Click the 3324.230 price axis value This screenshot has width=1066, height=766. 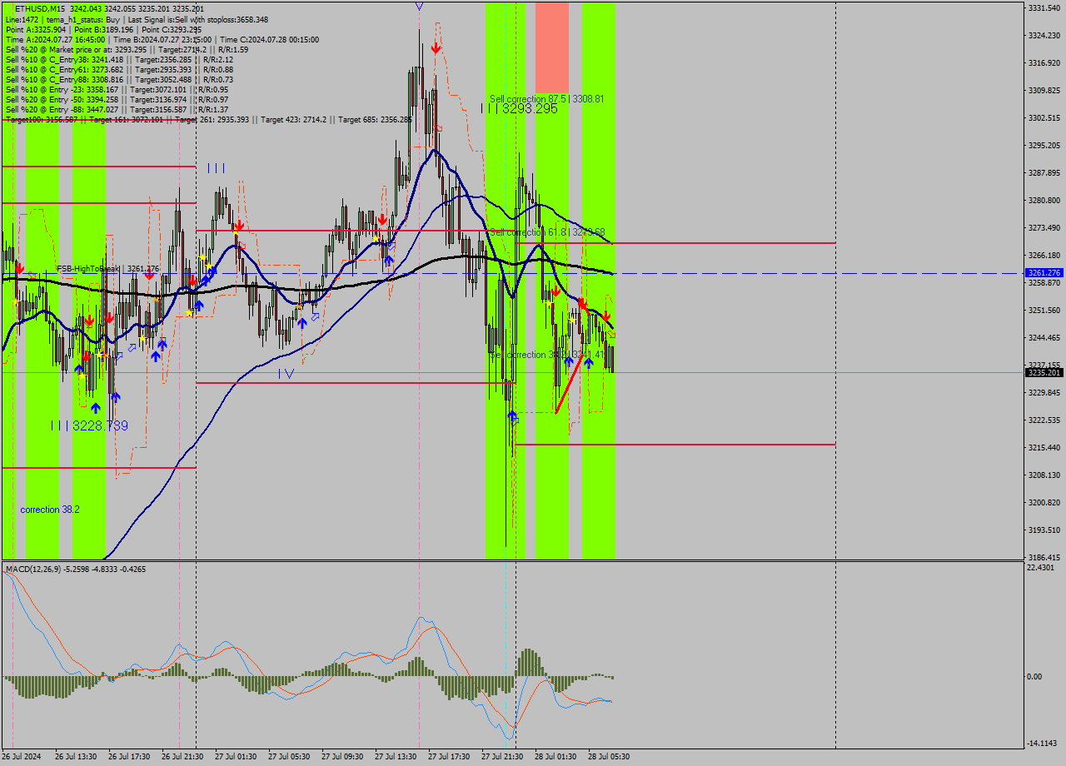(1044, 35)
